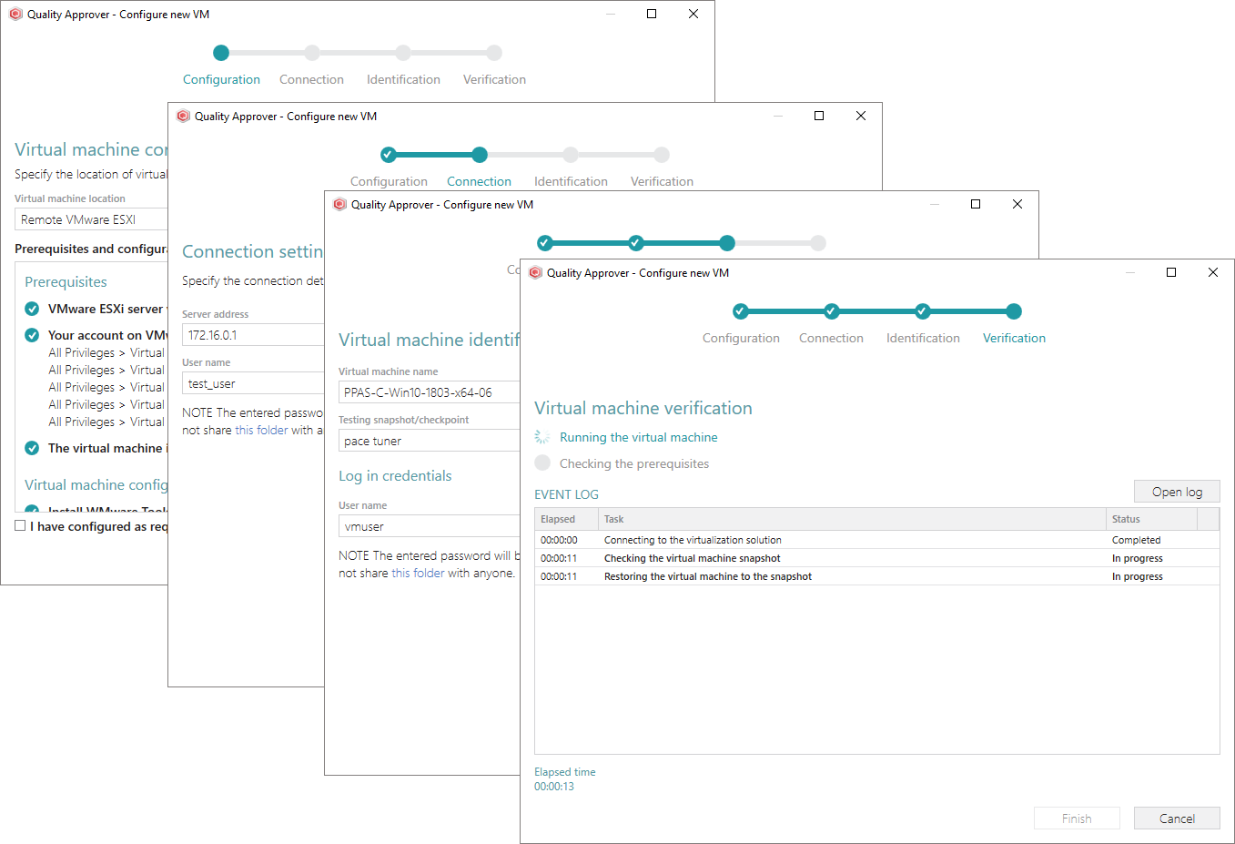Click the Cancel button in Verification window
The height and width of the screenshot is (844, 1235).
1177,819
